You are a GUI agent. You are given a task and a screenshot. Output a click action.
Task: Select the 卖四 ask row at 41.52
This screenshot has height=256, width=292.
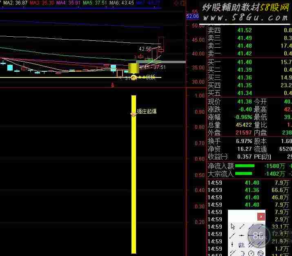click(250, 30)
